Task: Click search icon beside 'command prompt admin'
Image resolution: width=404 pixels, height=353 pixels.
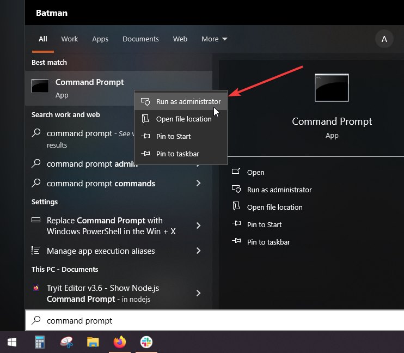Action: pyautogui.click(x=36, y=163)
